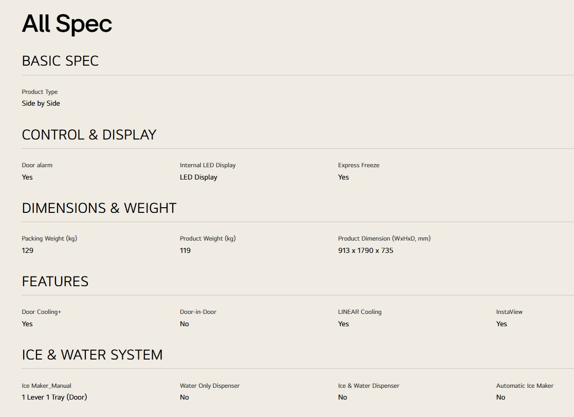Select the BASIC SPEC section heading

(61, 61)
